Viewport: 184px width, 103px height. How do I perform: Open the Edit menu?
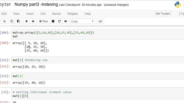pos(4,14)
